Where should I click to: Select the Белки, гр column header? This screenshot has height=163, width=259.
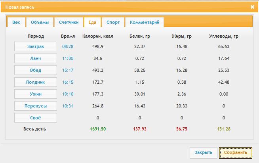tap(140, 36)
